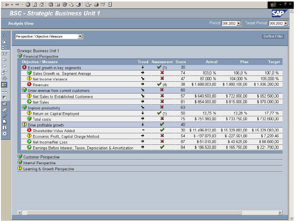Open the sidebar hierarchy tree icon
This screenshot has height=221, width=295.
coord(4,91)
